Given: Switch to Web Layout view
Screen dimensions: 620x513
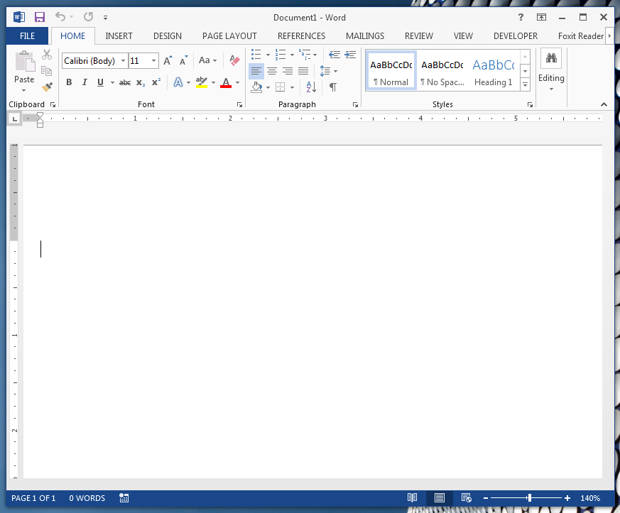Looking at the screenshot, I should click(466, 498).
